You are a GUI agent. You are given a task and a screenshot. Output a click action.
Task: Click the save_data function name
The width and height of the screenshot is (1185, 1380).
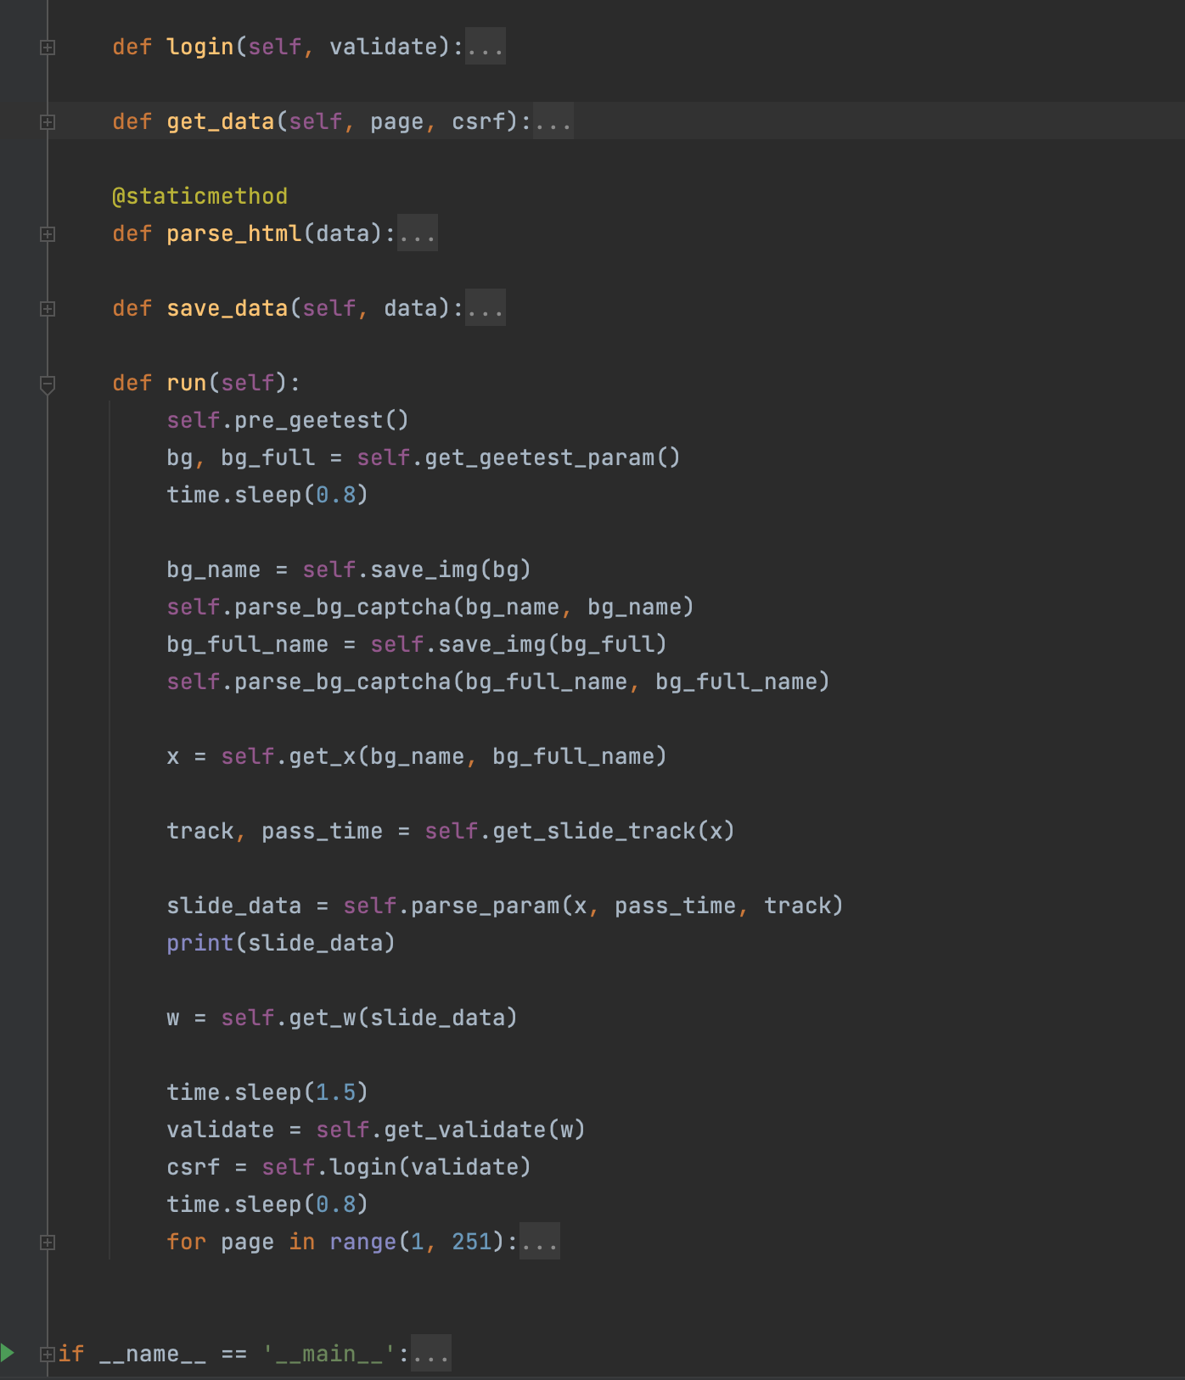227,308
